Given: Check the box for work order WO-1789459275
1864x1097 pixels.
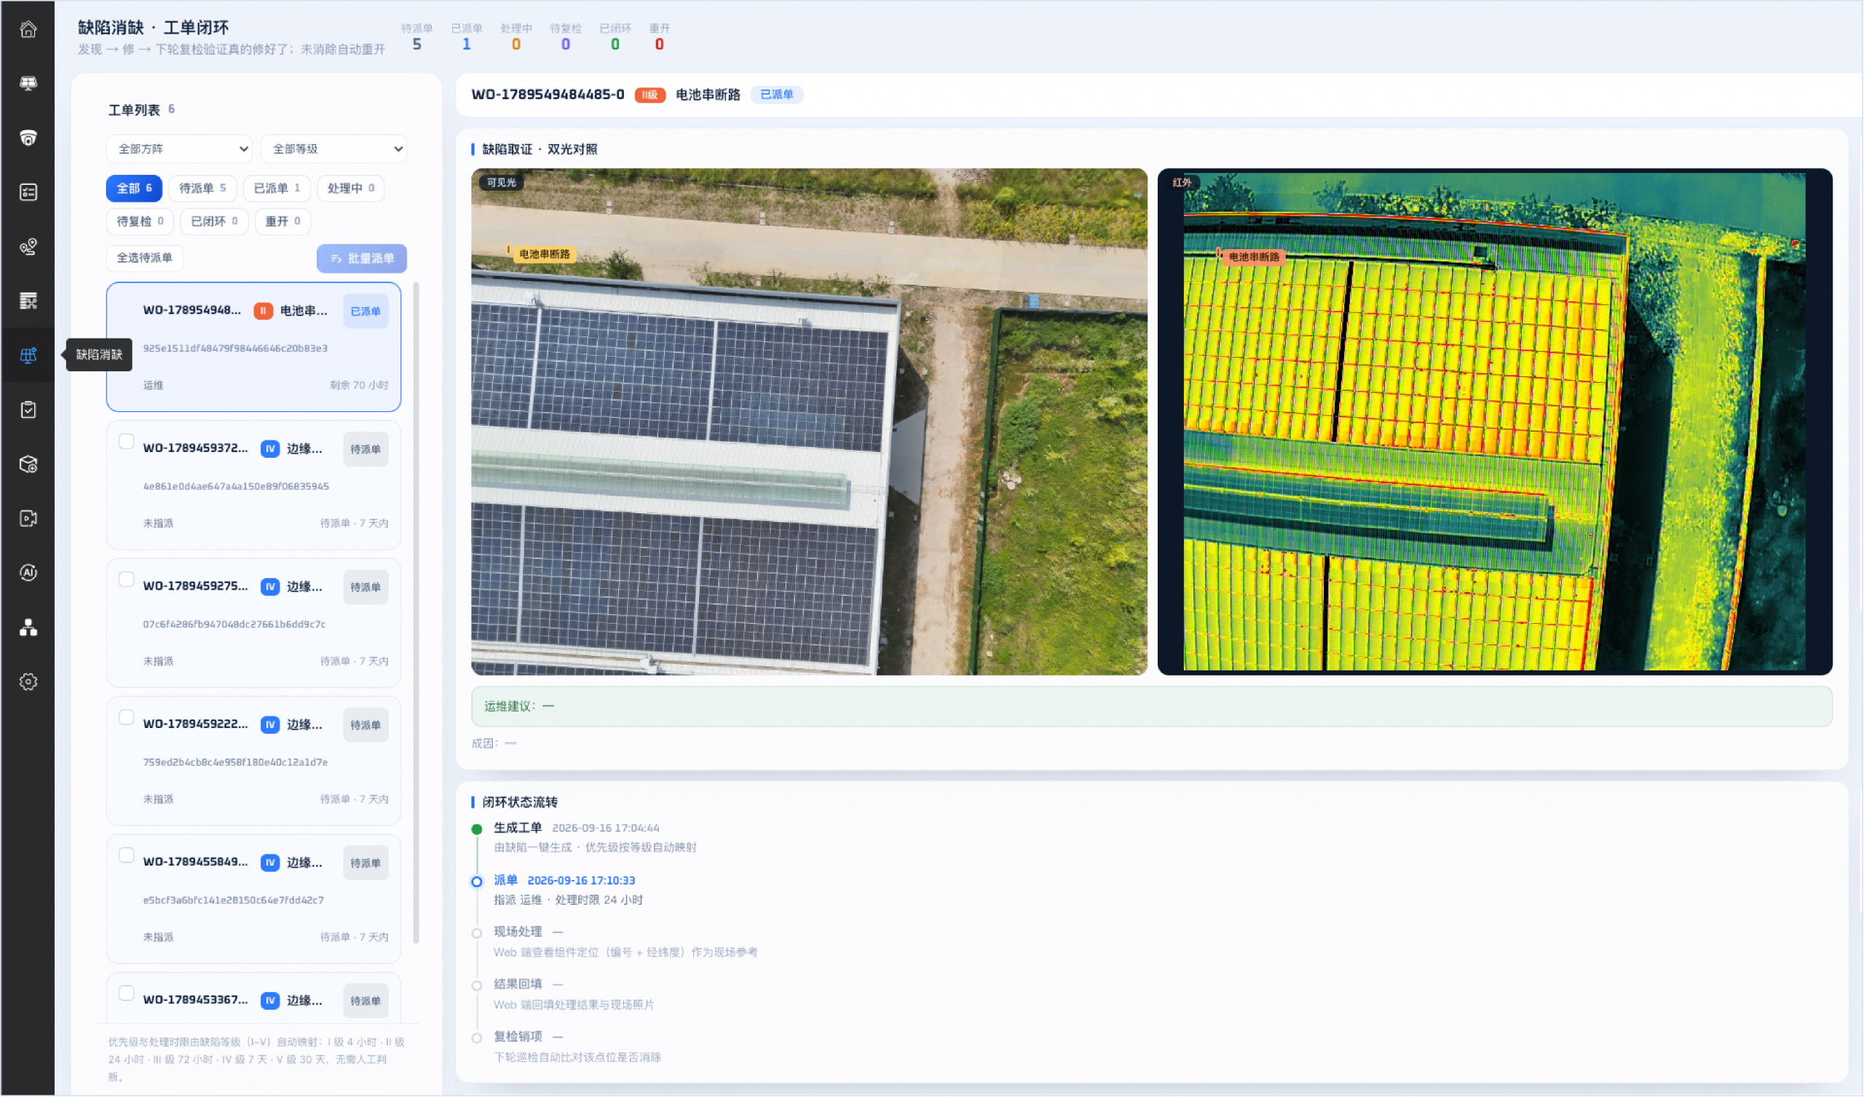Looking at the screenshot, I should [127, 579].
